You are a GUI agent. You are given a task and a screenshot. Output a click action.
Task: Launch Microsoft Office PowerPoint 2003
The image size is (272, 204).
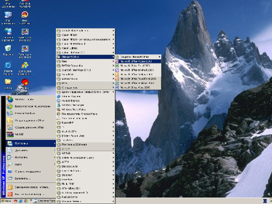pyautogui.click(x=138, y=79)
